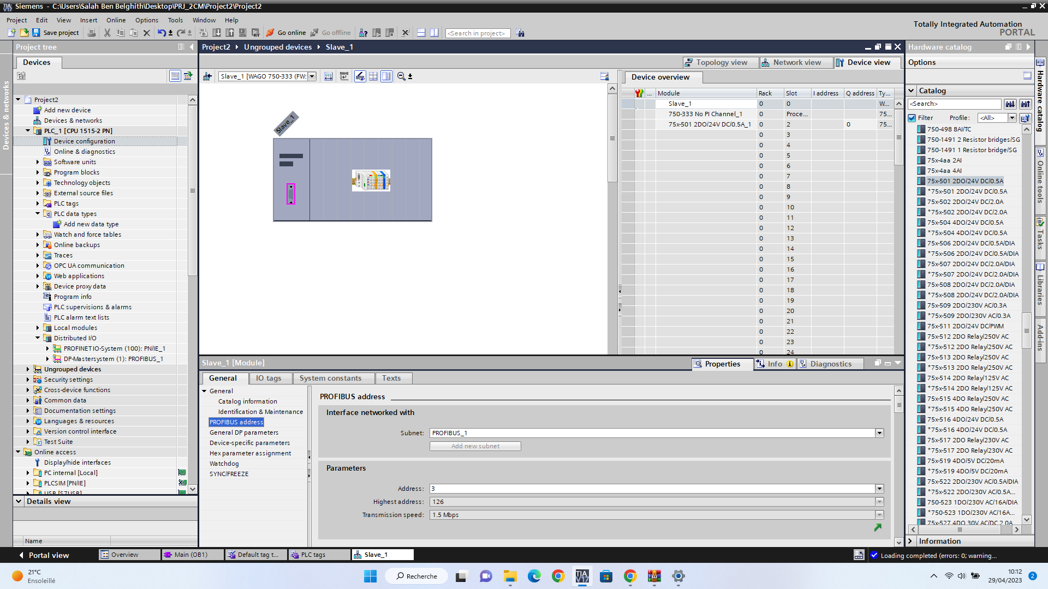
Task: Click the Delete X icon in toolbar
Action: 146,33
